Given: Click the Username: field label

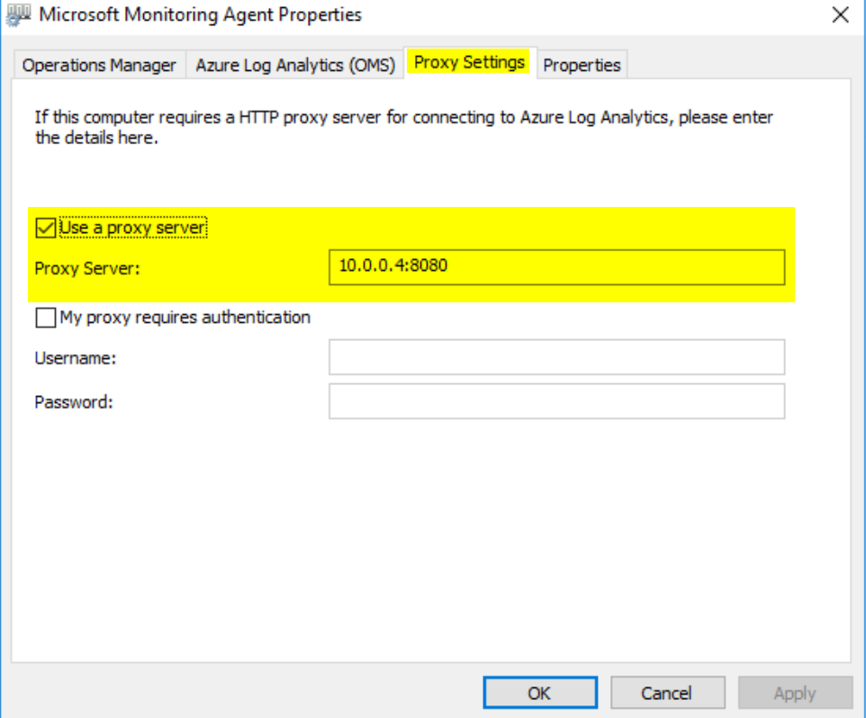Looking at the screenshot, I should click(76, 358).
